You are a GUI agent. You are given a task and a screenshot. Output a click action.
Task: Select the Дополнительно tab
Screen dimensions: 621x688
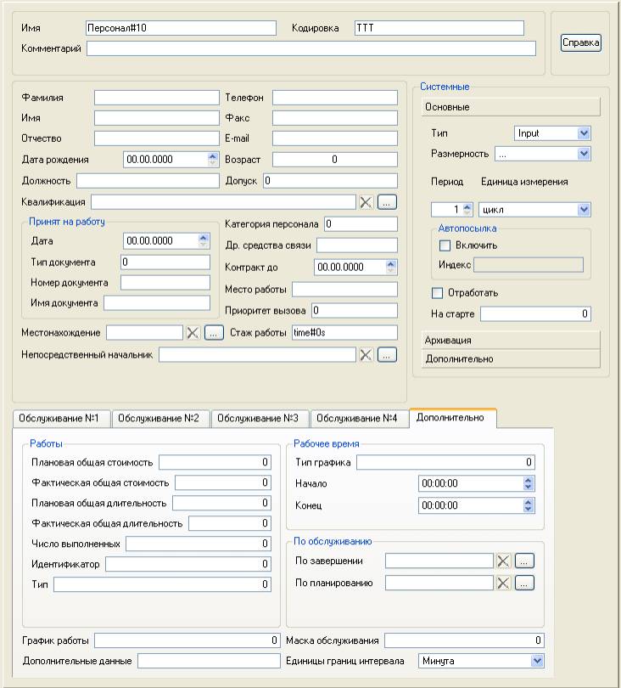coord(453,417)
